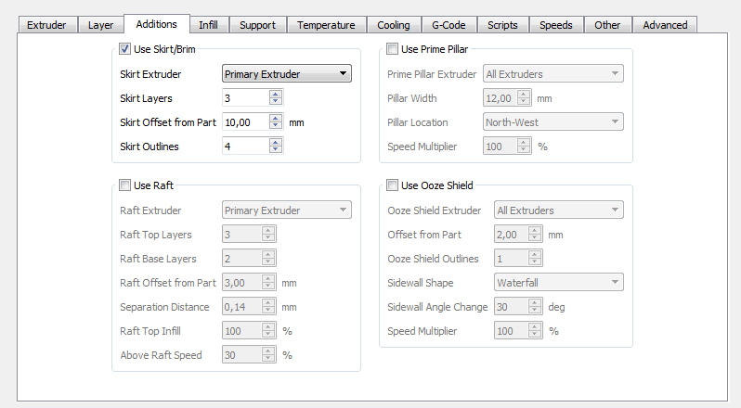
Task: Click the Skirt Layers input field
Action: coord(245,97)
